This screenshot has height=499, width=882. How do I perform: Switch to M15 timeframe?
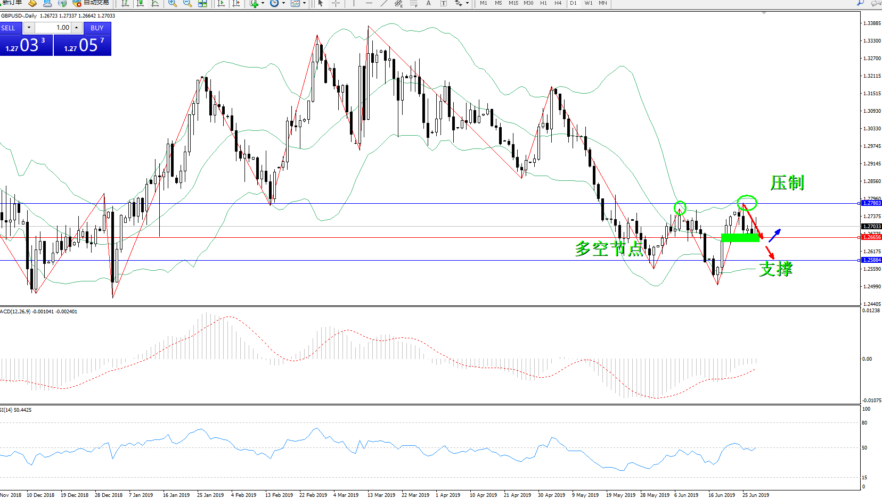[x=513, y=3]
